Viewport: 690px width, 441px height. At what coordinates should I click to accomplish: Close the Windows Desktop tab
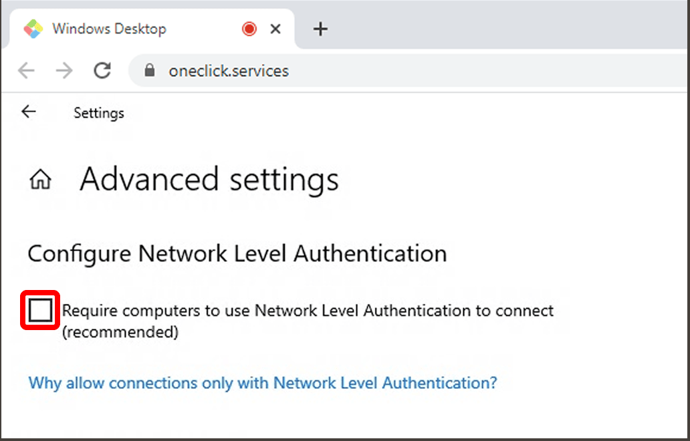pyautogui.click(x=275, y=29)
